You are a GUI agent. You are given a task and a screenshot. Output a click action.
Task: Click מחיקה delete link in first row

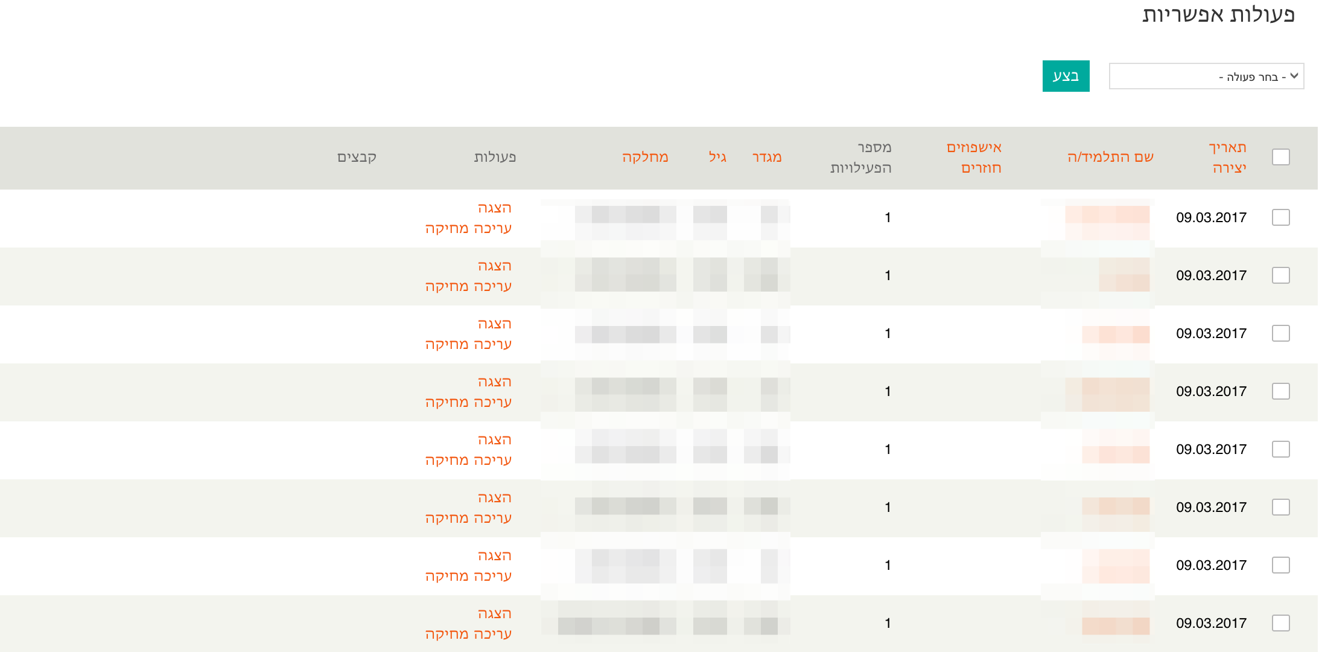click(447, 228)
